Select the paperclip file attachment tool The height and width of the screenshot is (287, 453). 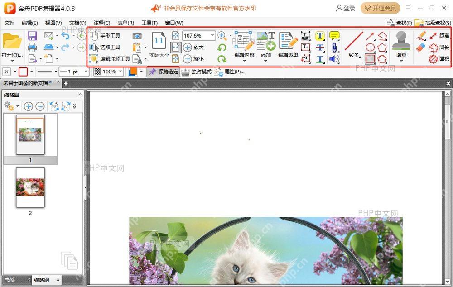[334, 48]
